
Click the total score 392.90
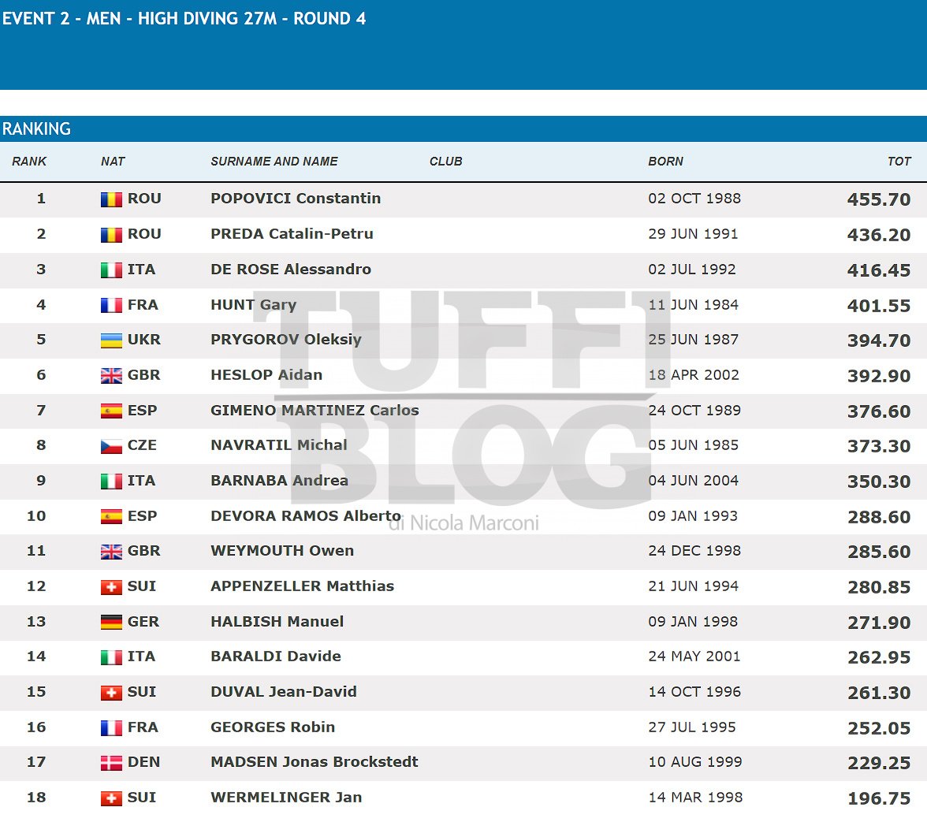[x=879, y=376]
